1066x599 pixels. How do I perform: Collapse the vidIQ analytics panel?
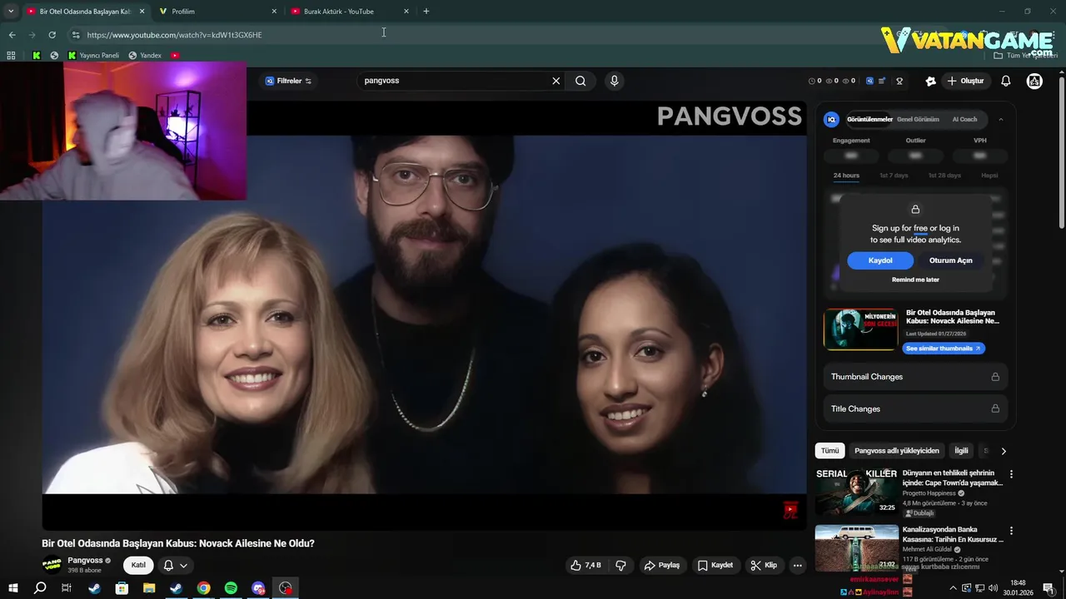(x=1001, y=119)
